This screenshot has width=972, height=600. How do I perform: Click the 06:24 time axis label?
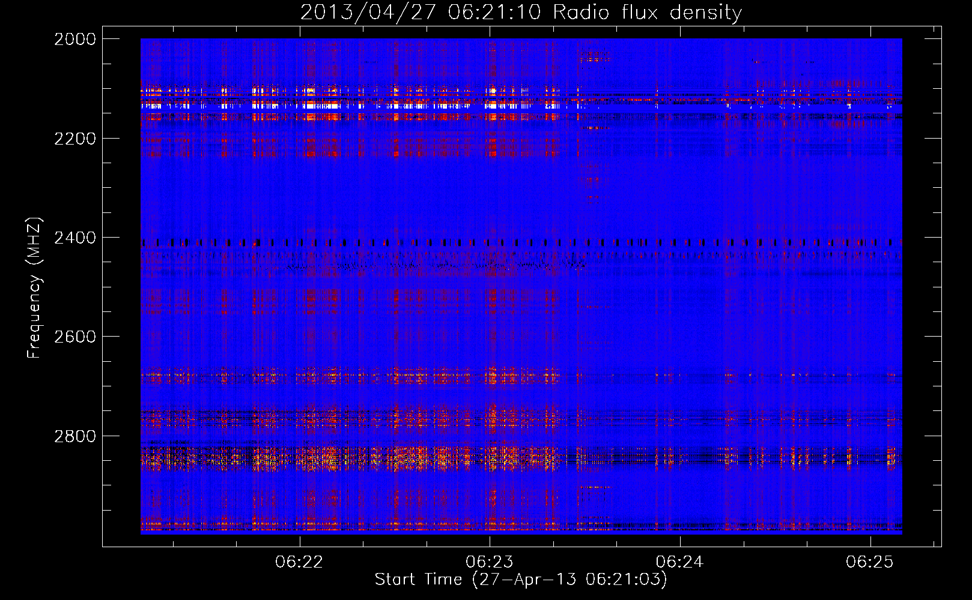pyautogui.click(x=679, y=562)
